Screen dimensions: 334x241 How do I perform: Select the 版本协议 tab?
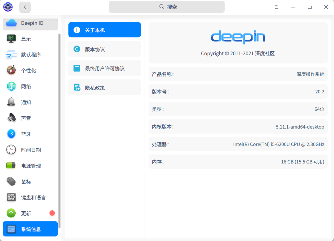click(105, 49)
